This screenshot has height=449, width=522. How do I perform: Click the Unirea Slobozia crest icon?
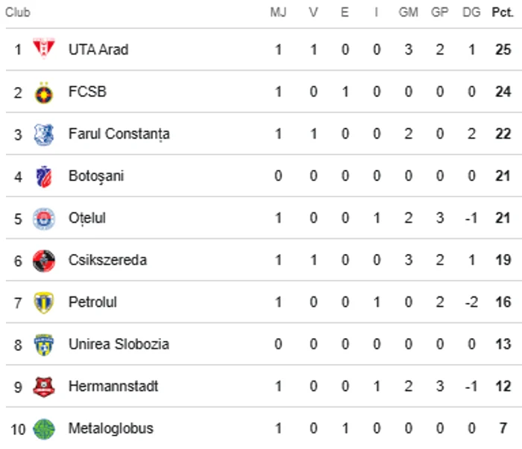(x=43, y=345)
